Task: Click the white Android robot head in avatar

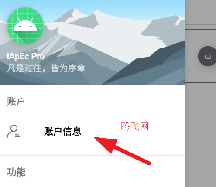Action: click(x=25, y=25)
